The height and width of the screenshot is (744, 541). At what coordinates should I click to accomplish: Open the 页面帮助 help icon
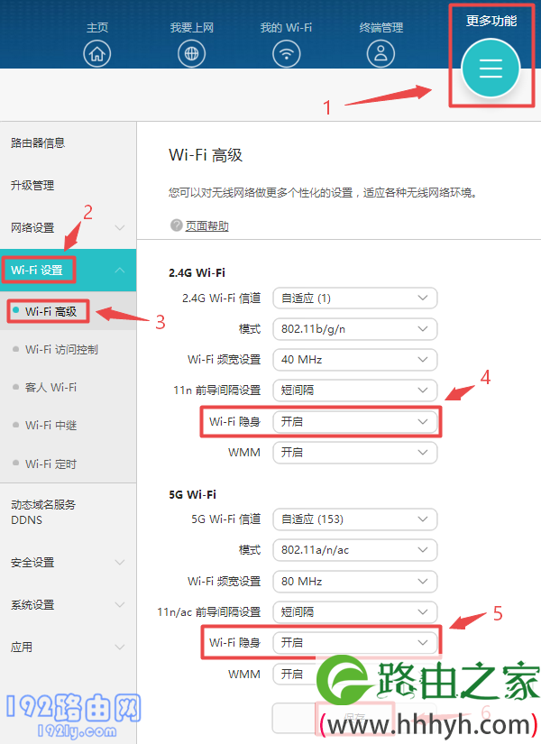(x=198, y=225)
